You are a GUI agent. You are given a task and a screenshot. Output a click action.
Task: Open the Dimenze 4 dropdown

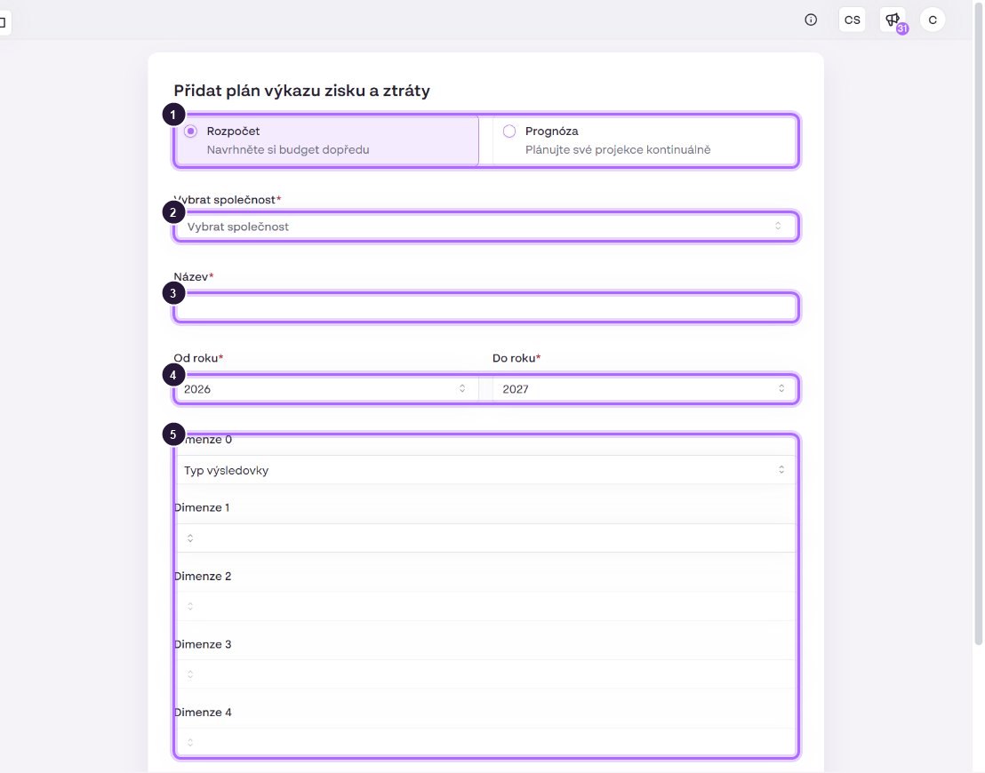(x=486, y=742)
